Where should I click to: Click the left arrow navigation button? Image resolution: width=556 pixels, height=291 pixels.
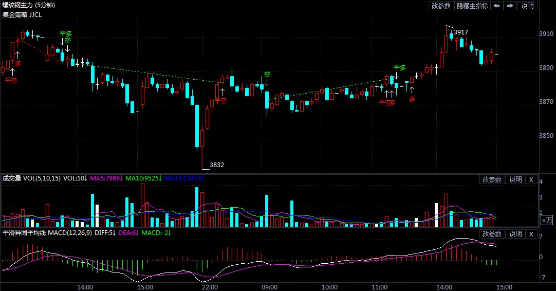pos(496,6)
